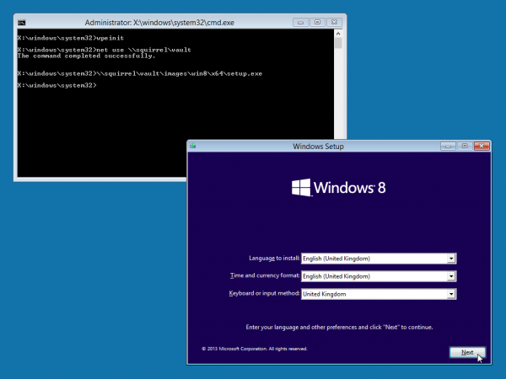The image size is (506, 379).
Task: Open the Time and currency format dropdown
Action: click(x=451, y=276)
